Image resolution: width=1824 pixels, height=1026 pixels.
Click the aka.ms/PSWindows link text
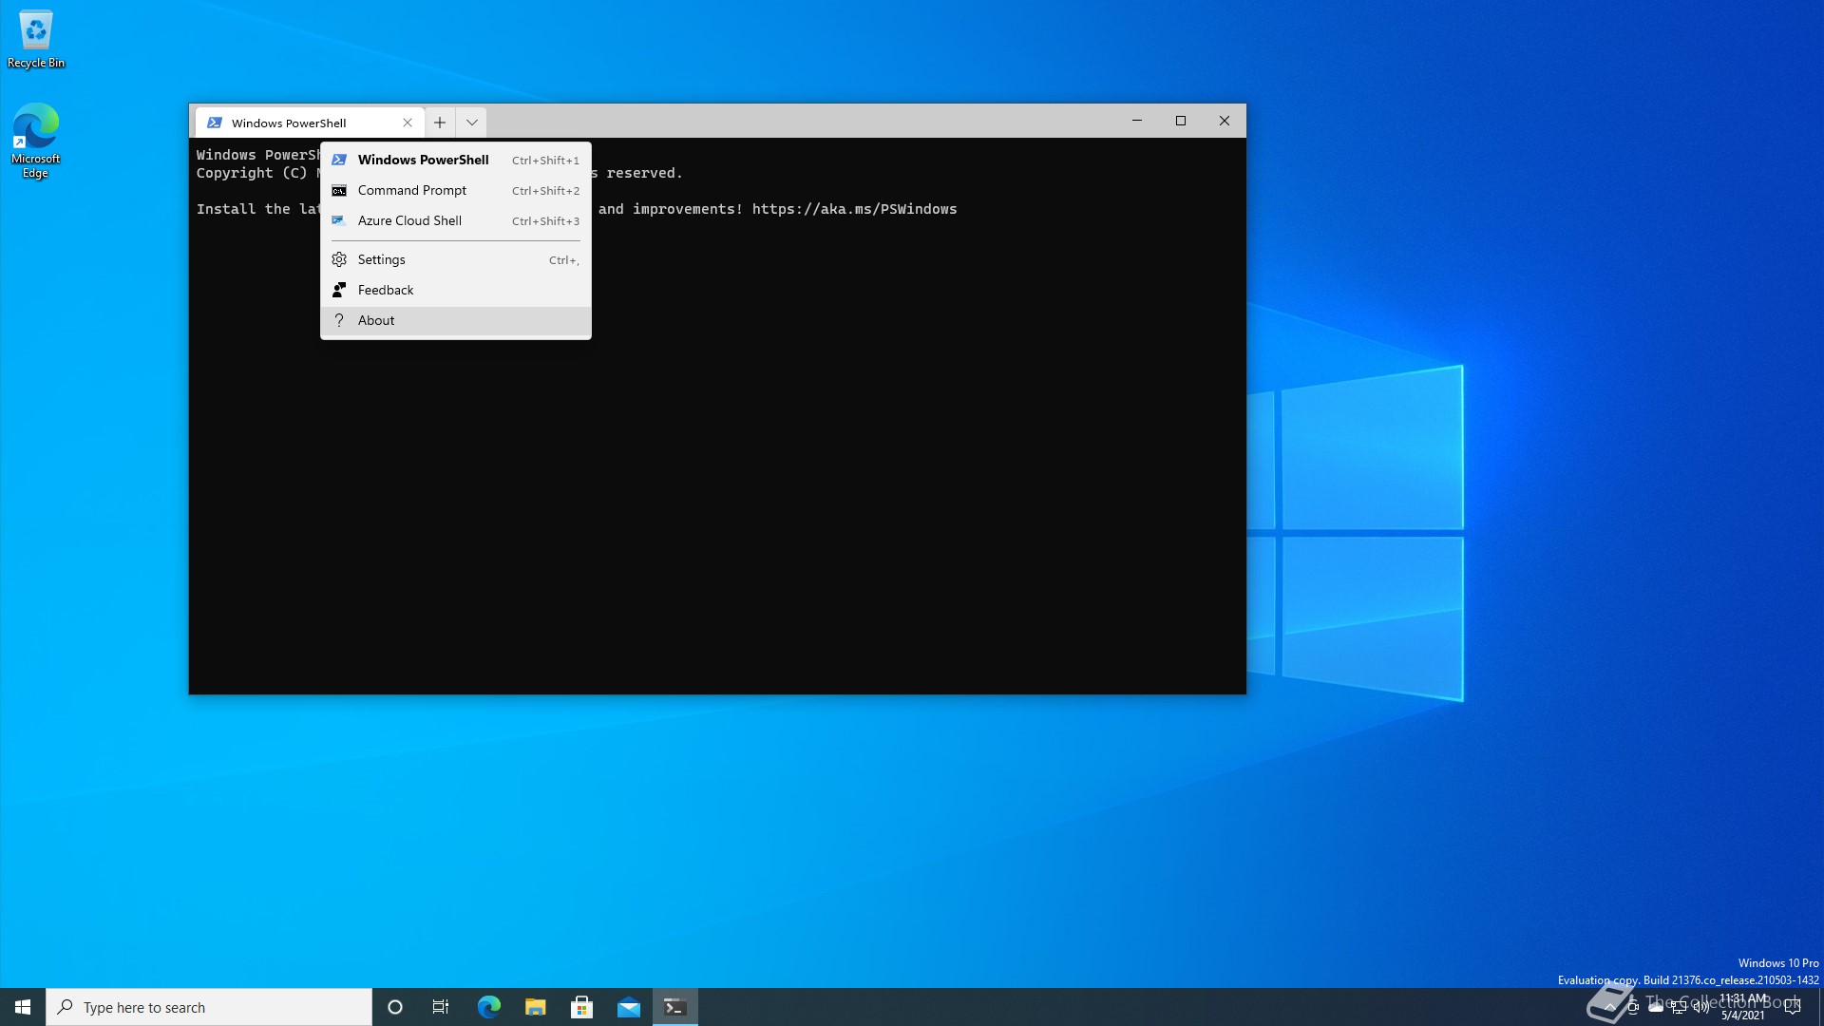click(x=855, y=209)
